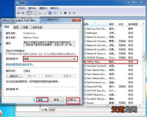Switch to the 依存关系 tab
Viewport: 147px width, 117px height.
[37, 27]
